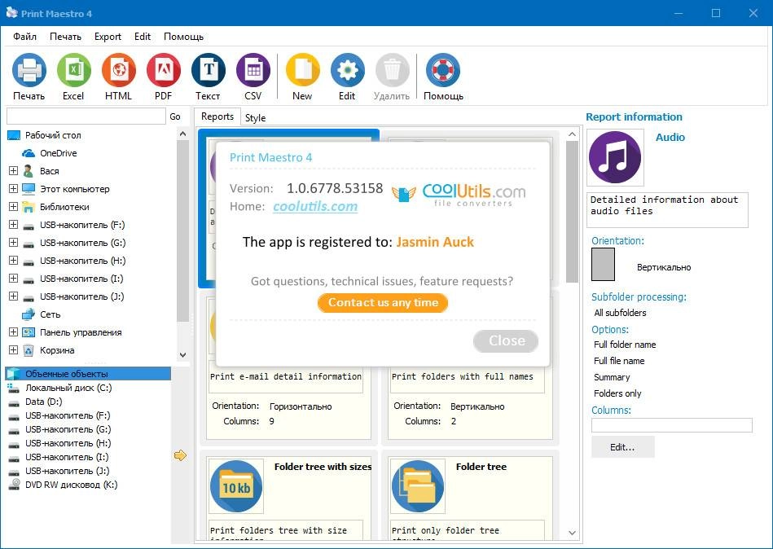Expand USB-накопитель (I:) in tree
The image size is (773, 549).
pyautogui.click(x=13, y=279)
